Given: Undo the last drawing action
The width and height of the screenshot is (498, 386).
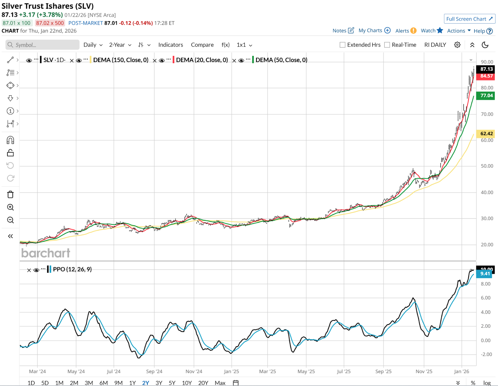Looking at the screenshot, I should [x=10, y=165].
